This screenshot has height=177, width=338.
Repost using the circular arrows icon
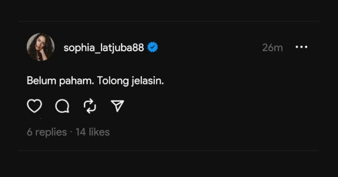(90, 107)
